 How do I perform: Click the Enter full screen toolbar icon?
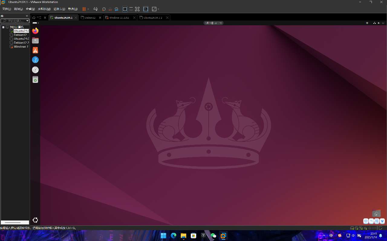[137, 9]
